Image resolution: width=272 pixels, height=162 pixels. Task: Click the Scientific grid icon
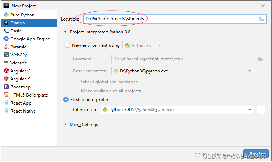pos(6,63)
